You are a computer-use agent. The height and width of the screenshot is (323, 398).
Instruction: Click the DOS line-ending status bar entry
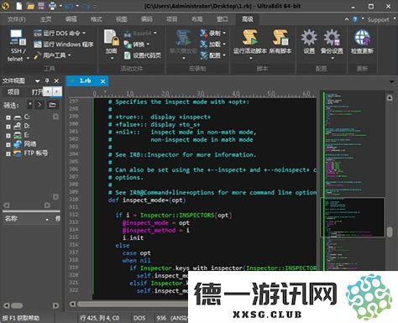click(139, 318)
